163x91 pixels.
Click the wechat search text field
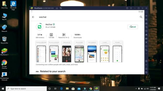pos(43,17)
